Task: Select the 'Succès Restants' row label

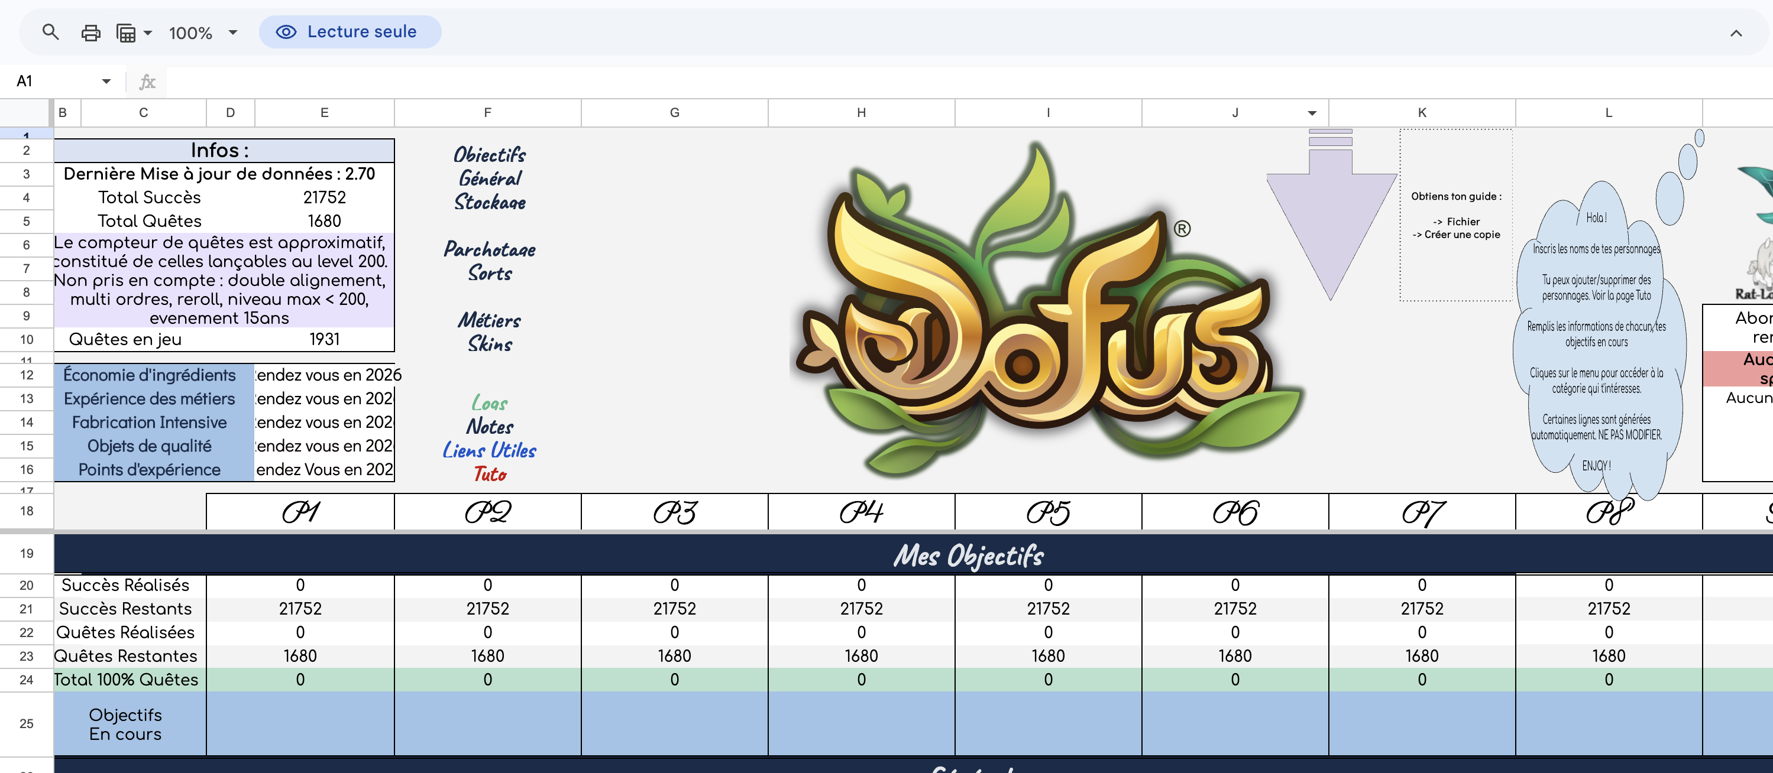Action: click(130, 609)
